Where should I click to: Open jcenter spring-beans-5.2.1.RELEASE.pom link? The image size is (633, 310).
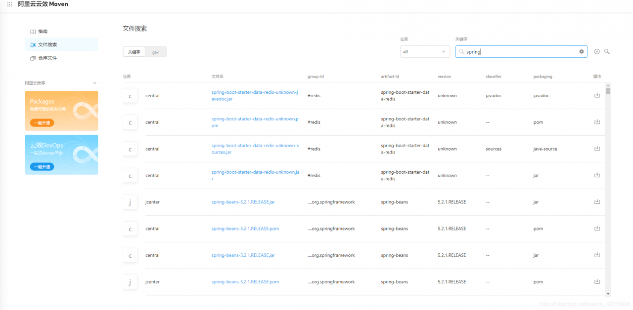(x=245, y=282)
